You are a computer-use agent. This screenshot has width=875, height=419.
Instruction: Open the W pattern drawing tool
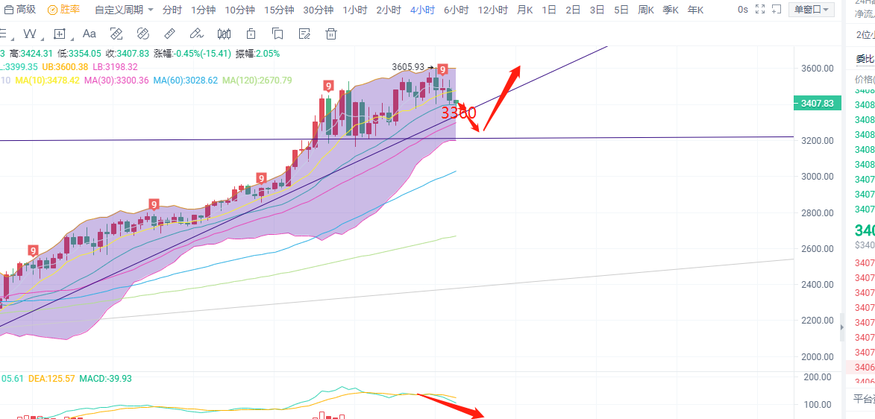29,34
